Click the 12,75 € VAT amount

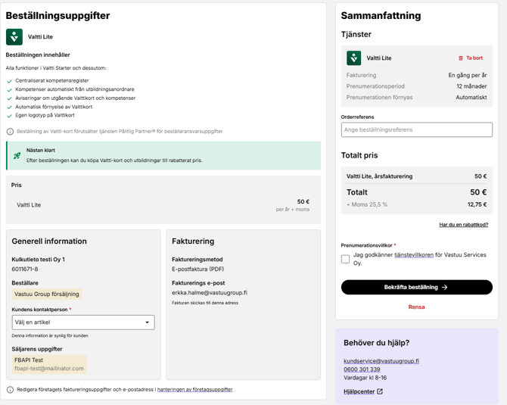477,204
